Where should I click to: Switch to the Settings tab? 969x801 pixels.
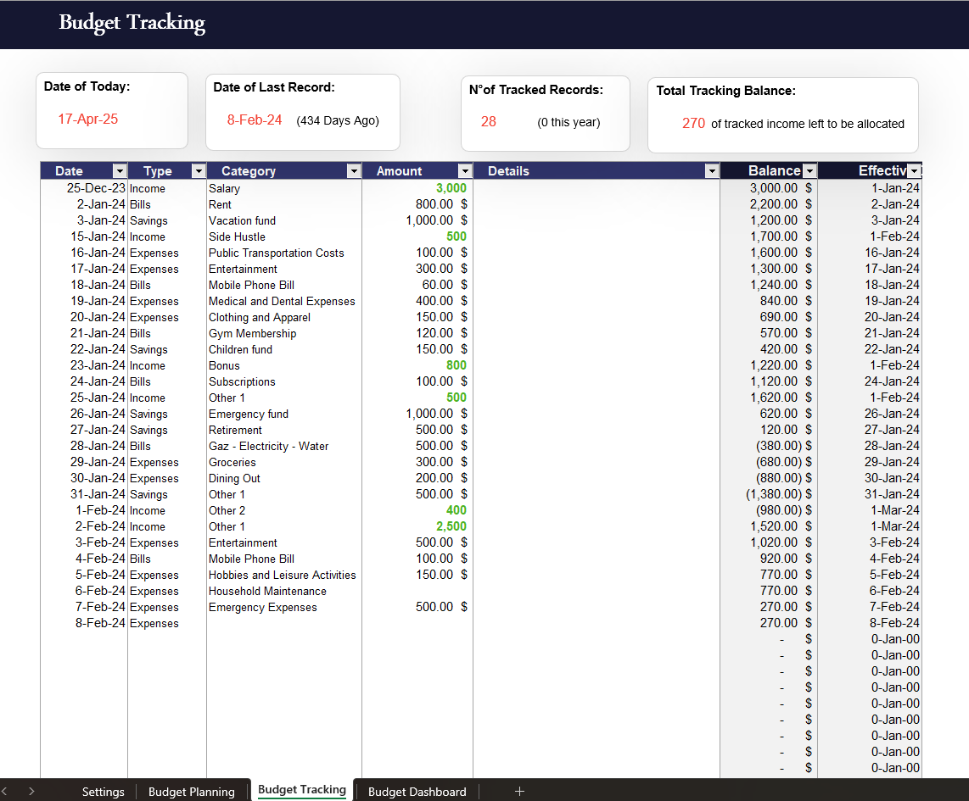(x=103, y=791)
